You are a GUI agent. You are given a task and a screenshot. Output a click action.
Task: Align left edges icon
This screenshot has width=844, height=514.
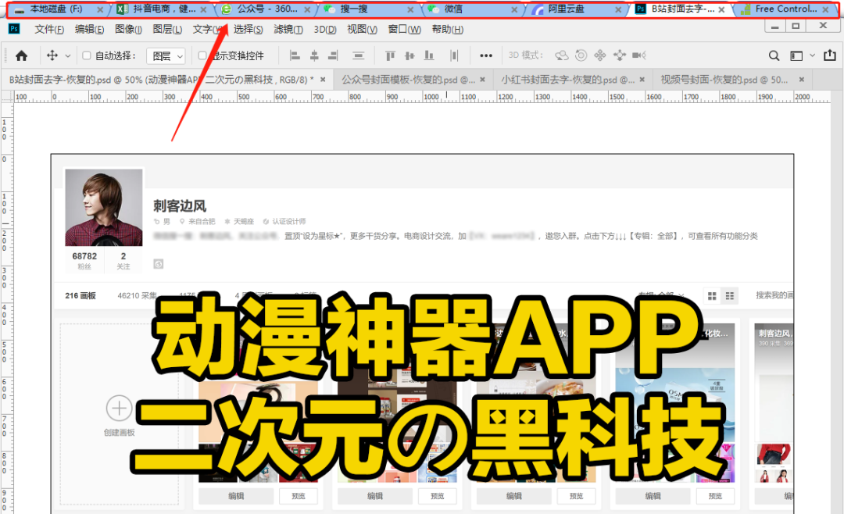pyautogui.click(x=295, y=55)
